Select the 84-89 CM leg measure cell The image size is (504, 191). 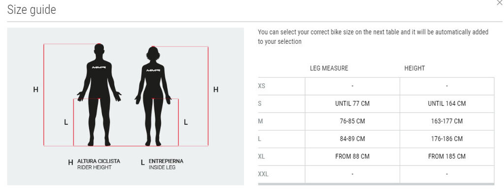point(352,139)
